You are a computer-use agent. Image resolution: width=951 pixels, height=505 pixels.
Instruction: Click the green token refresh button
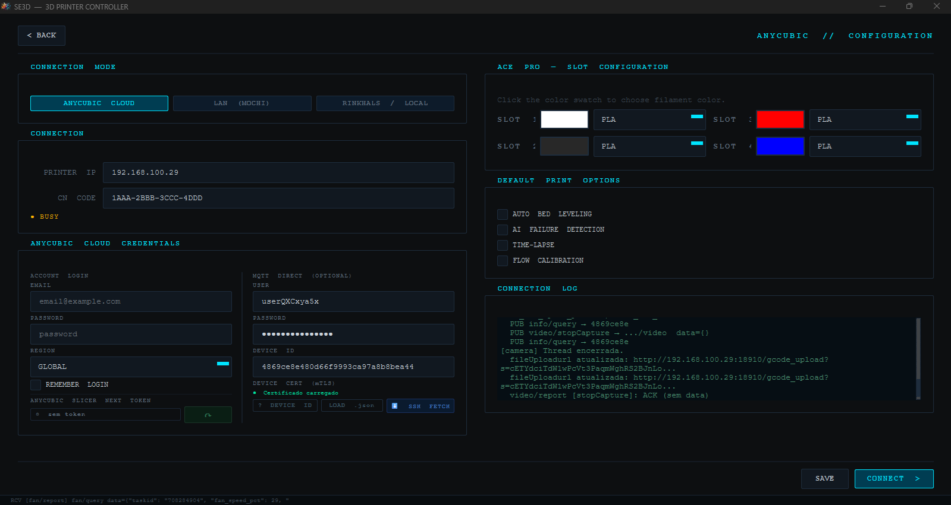[x=208, y=415]
